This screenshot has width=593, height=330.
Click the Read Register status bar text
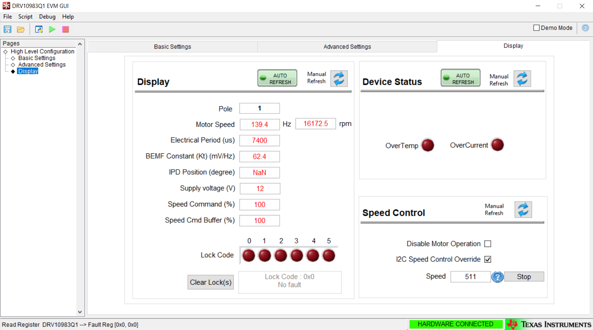point(70,325)
